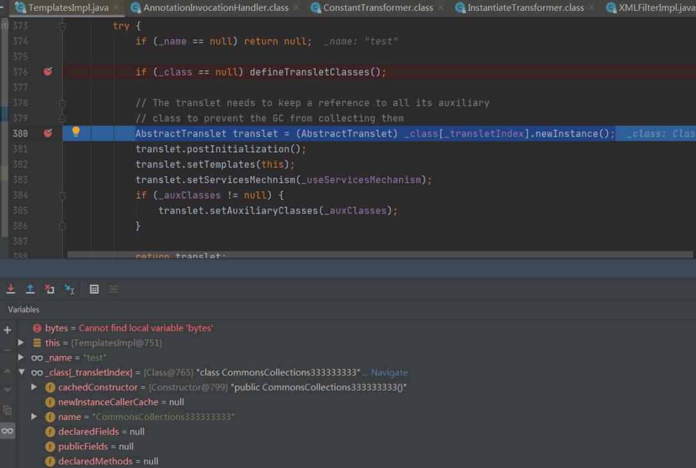Click line number 383 in the gutter
696x468 pixels.
(x=20, y=180)
